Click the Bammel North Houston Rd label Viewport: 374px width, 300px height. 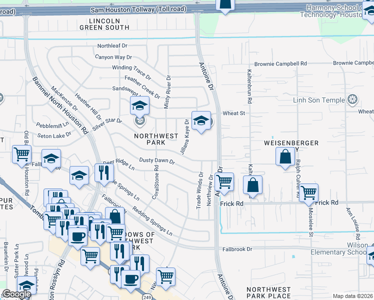click(60, 105)
